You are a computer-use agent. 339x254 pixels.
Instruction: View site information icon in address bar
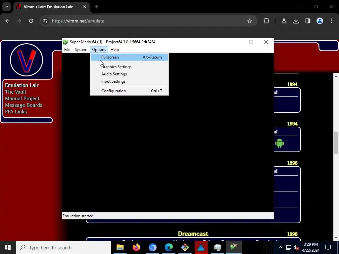pos(45,21)
